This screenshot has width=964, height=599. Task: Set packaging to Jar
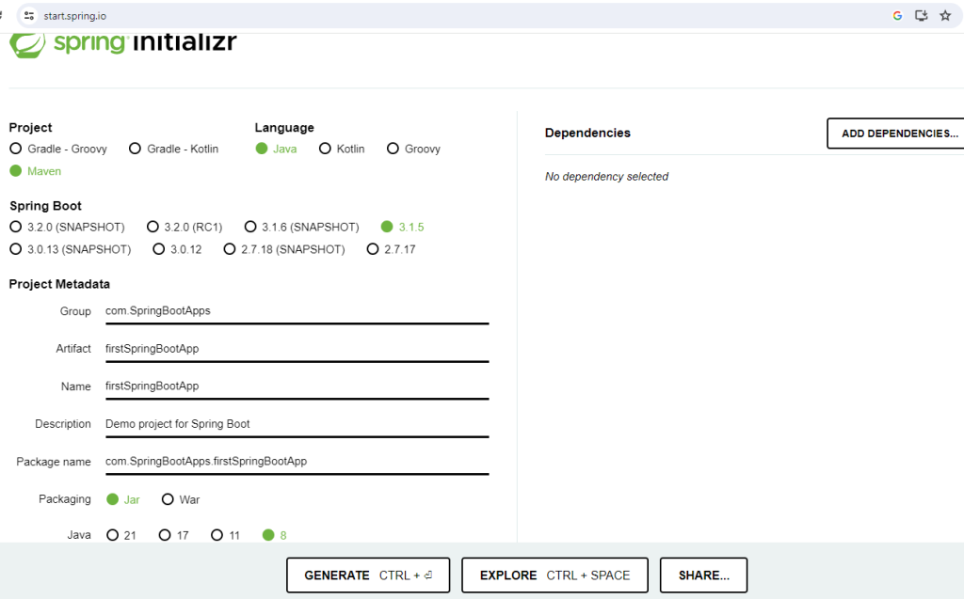tap(123, 499)
